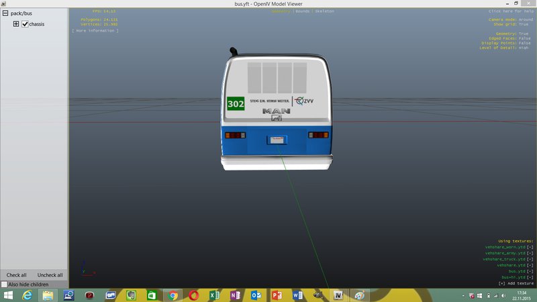537x302 pixels.
Task: Open Click here for help link
Action: click(511, 11)
